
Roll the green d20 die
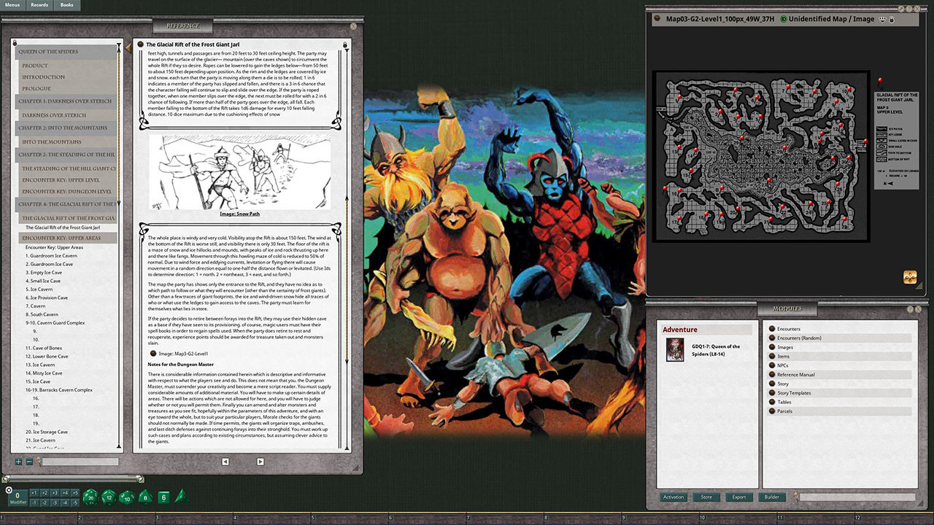point(90,498)
